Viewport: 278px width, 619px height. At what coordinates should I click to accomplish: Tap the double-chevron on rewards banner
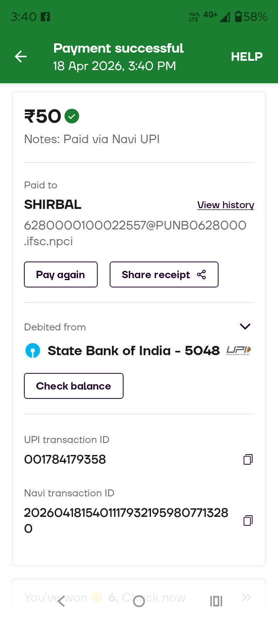(247, 597)
